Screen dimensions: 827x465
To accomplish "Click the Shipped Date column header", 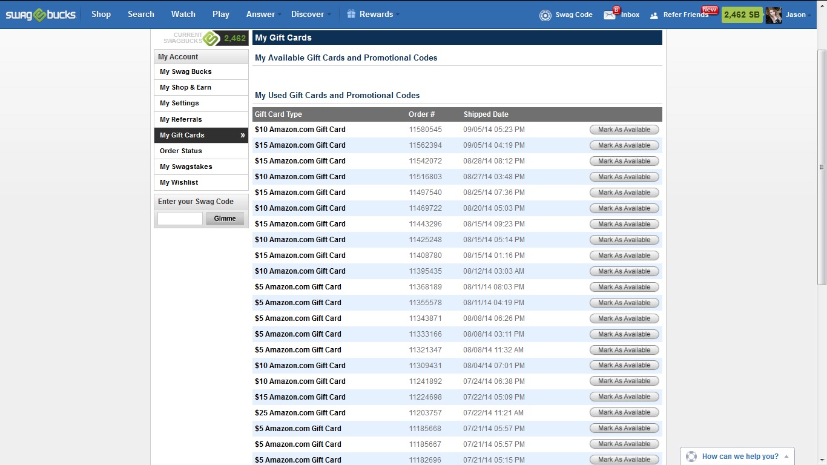I will [x=486, y=114].
